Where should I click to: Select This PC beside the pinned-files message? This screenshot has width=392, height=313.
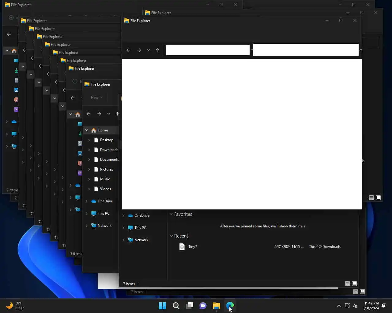(x=137, y=228)
